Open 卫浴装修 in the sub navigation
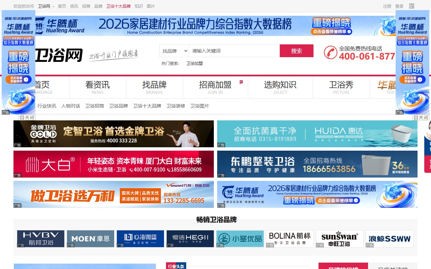431x269 pixels. click(x=176, y=106)
